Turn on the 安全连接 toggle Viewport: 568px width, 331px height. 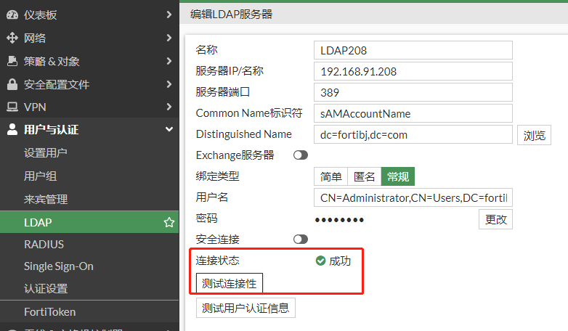tap(300, 239)
